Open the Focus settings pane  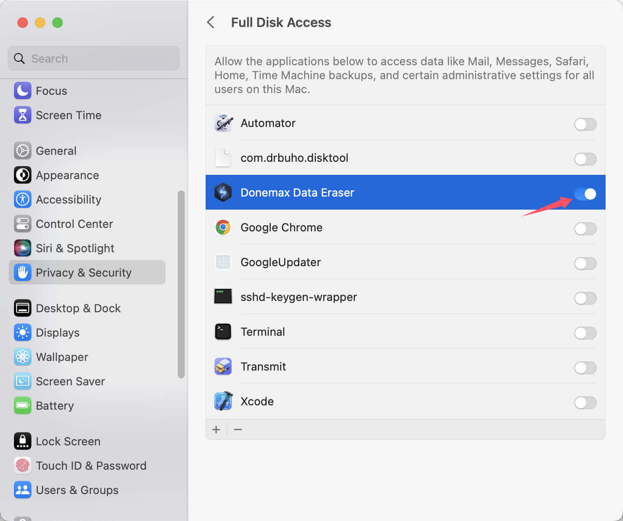click(x=51, y=91)
